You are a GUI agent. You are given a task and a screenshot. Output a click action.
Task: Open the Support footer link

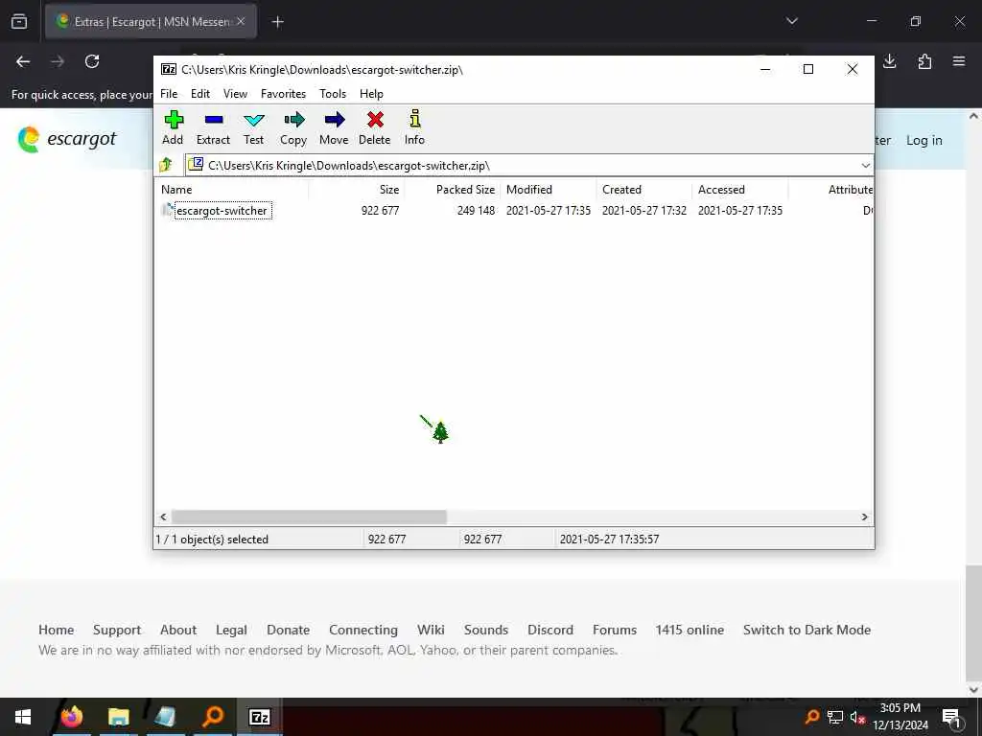[x=117, y=630]
